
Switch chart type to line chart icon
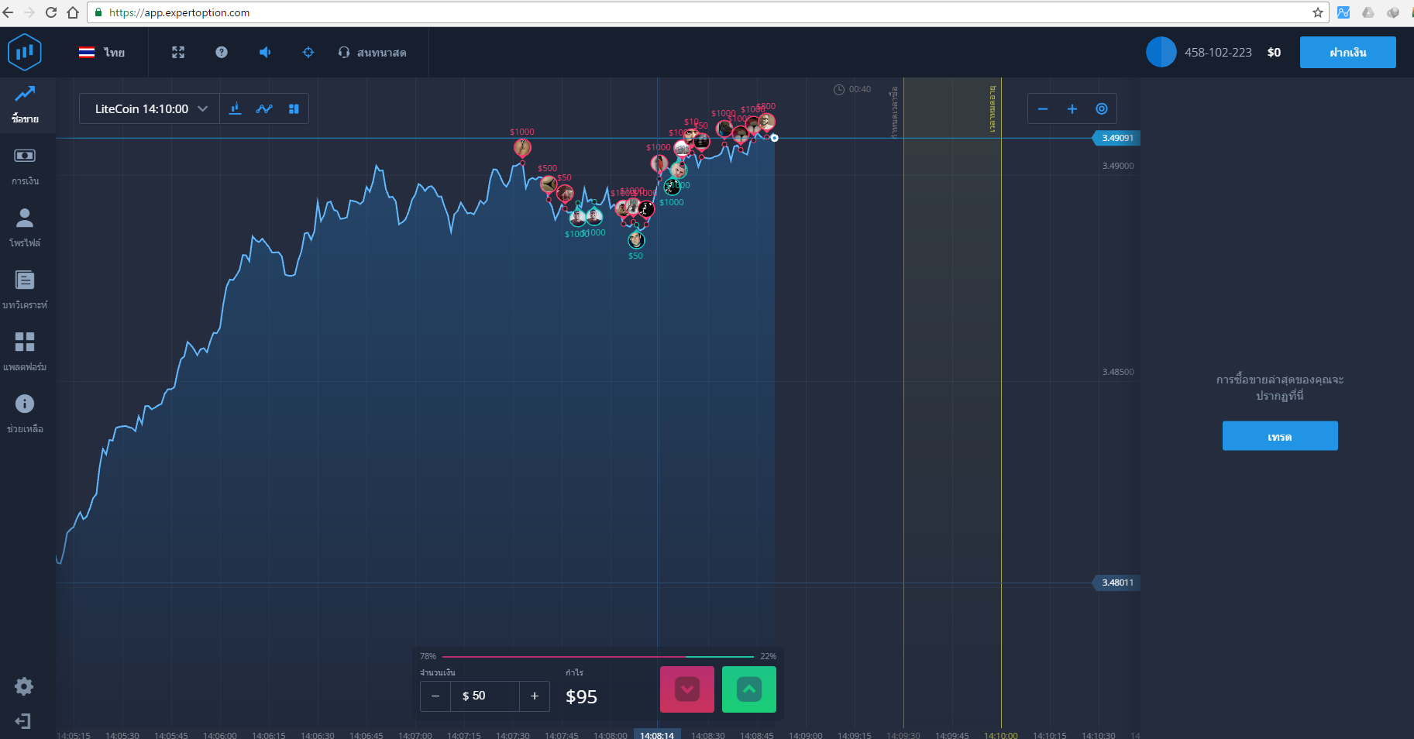(264, 109)
